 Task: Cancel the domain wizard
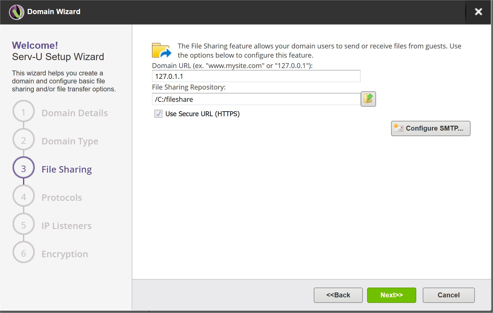pyautogui.click(x=448, y=295)
